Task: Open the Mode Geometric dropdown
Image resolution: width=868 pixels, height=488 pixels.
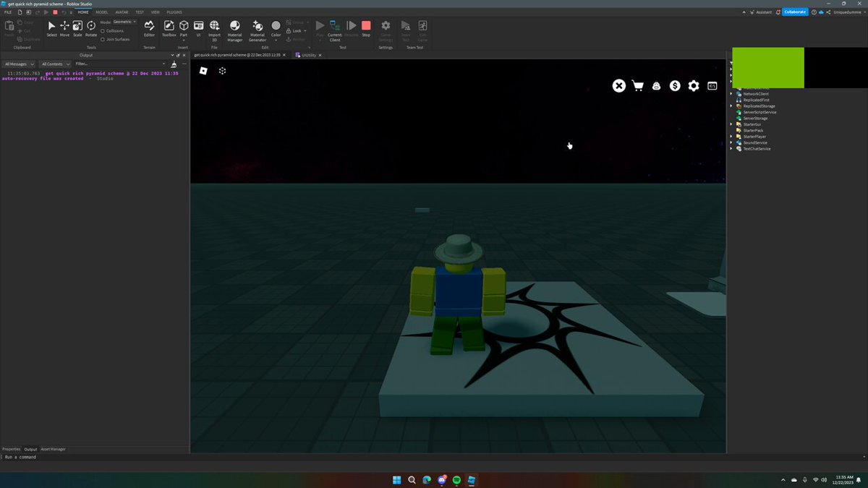Action: 124,22
